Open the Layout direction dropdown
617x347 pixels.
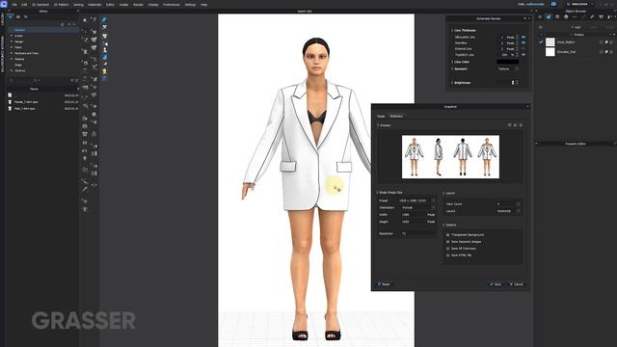pos(508,211)
